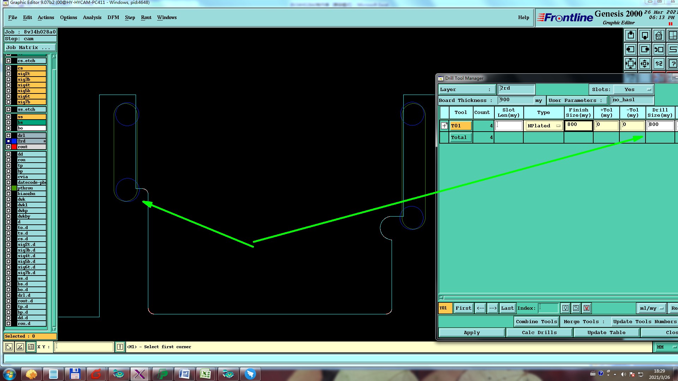This screenshot has width=678, height=381.
Task: Click the 1:2 zoom scale icon
Action: [659, 64]
